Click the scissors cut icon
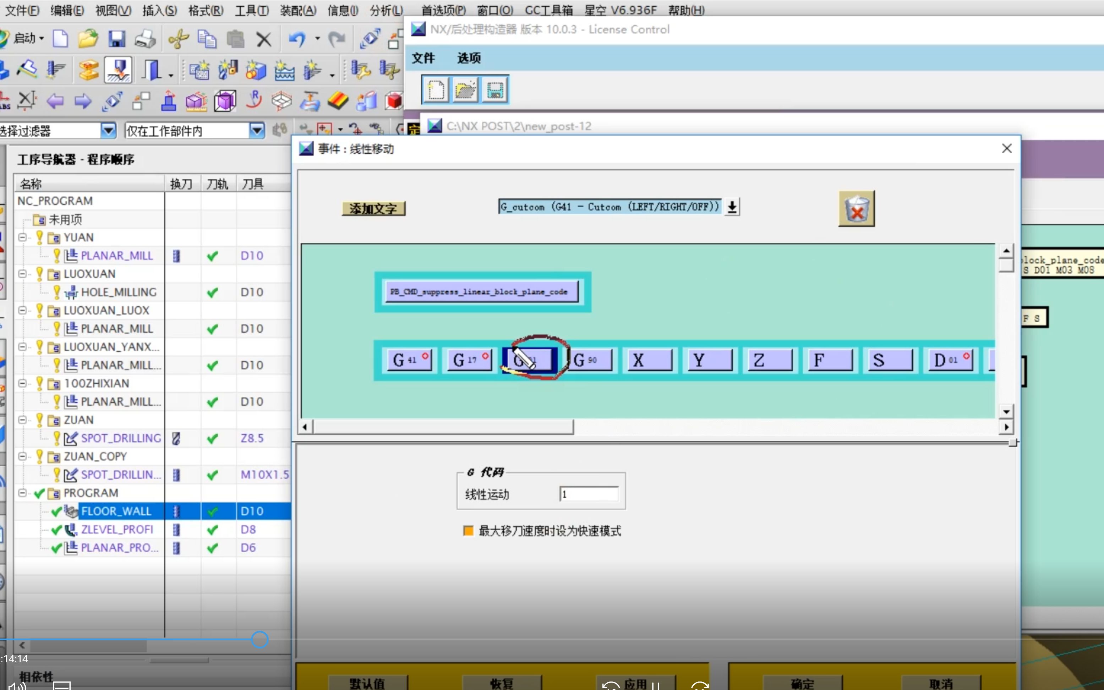 pyautogui.click(x=178, y=39)
